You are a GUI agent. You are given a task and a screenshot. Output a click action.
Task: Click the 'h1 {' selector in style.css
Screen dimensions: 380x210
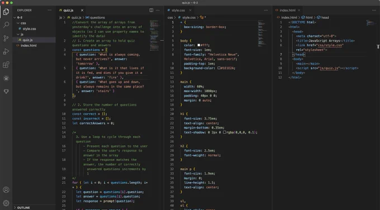(184, 114)
